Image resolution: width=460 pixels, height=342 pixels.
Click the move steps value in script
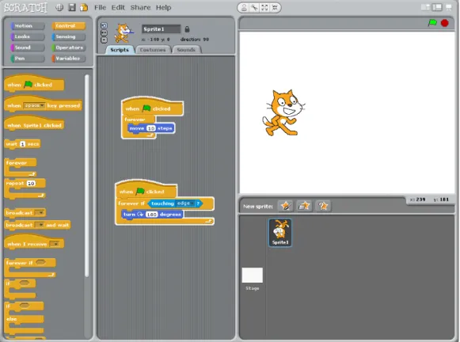150,128
